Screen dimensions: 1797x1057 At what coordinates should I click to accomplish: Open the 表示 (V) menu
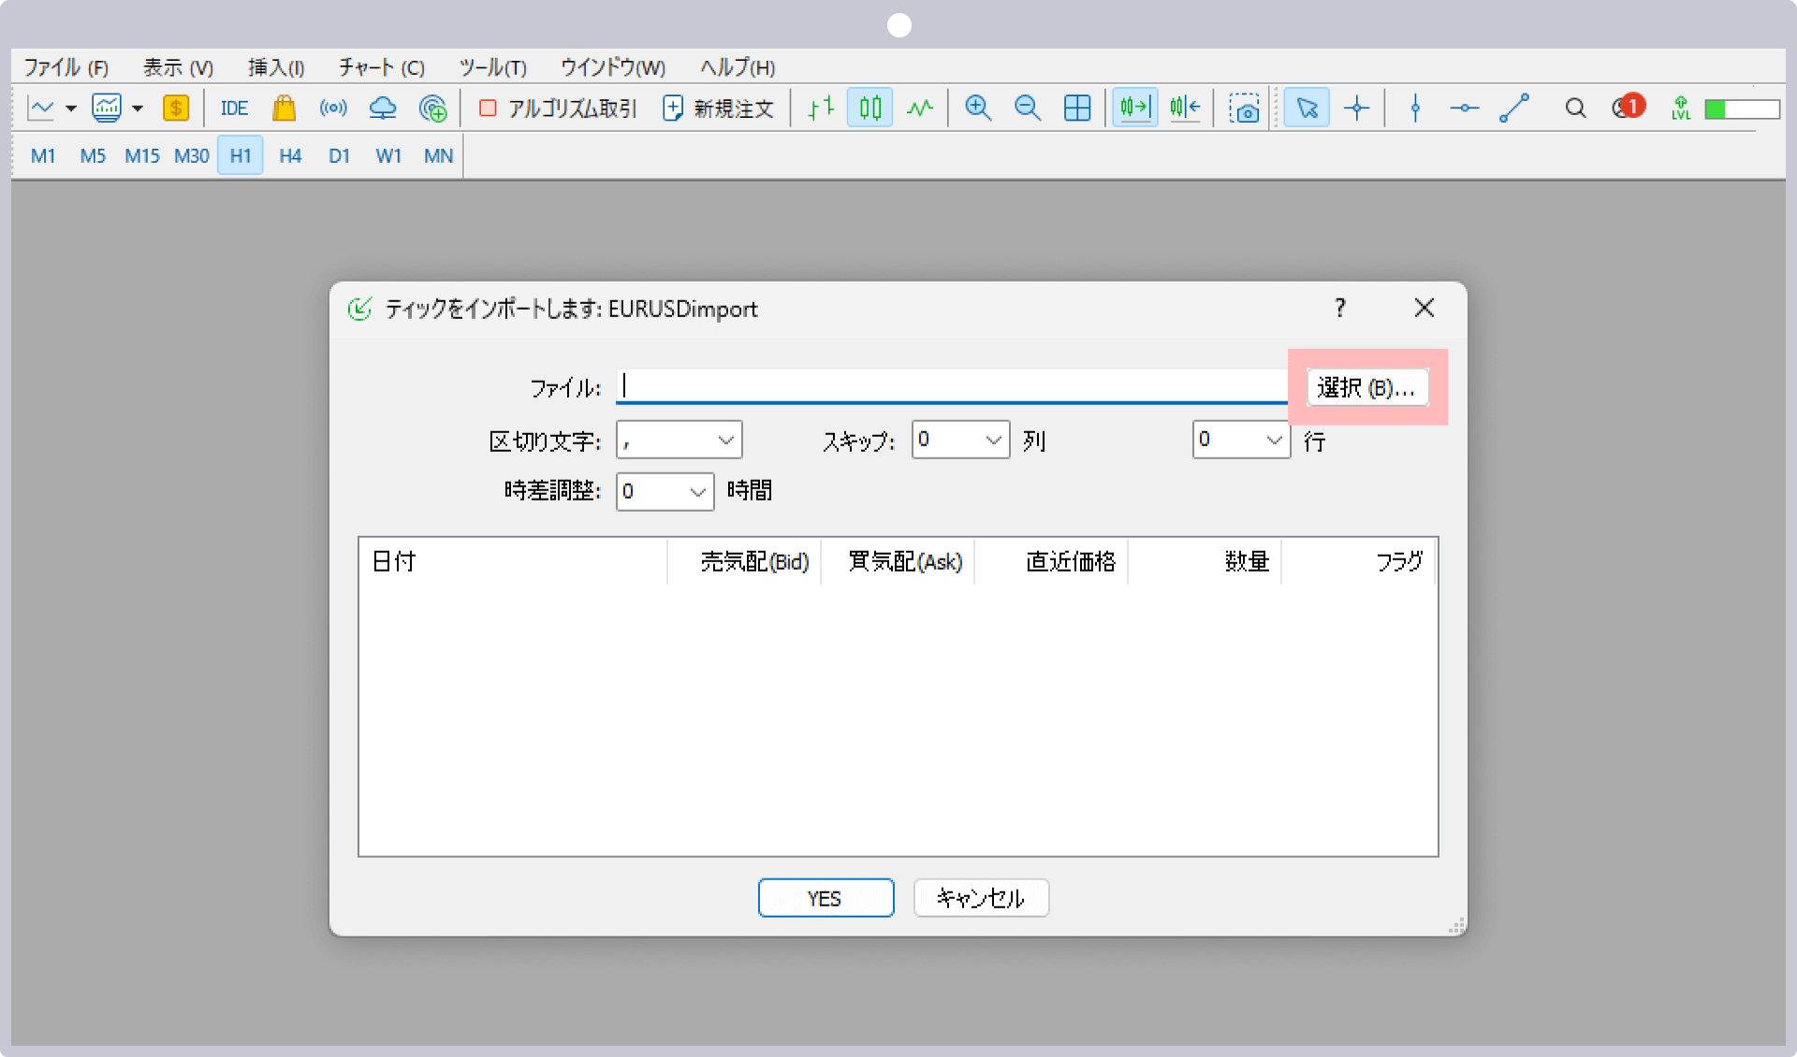point(178,67)
